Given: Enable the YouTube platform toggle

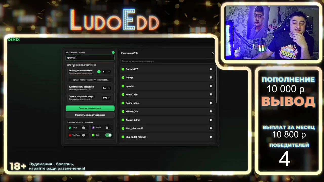Looking at the screenshot, I should pyautogui.click(x=85, y=135).
